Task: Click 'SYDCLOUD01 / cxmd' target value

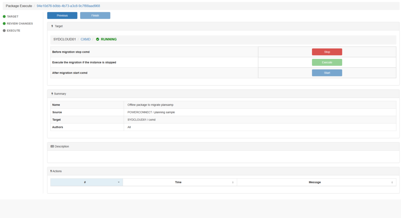Action: (x=141, y=120)
